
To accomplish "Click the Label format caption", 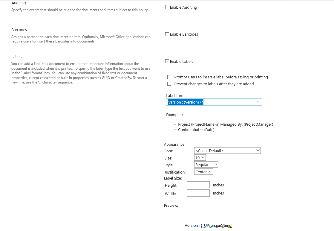I will (x=177, y=95).
